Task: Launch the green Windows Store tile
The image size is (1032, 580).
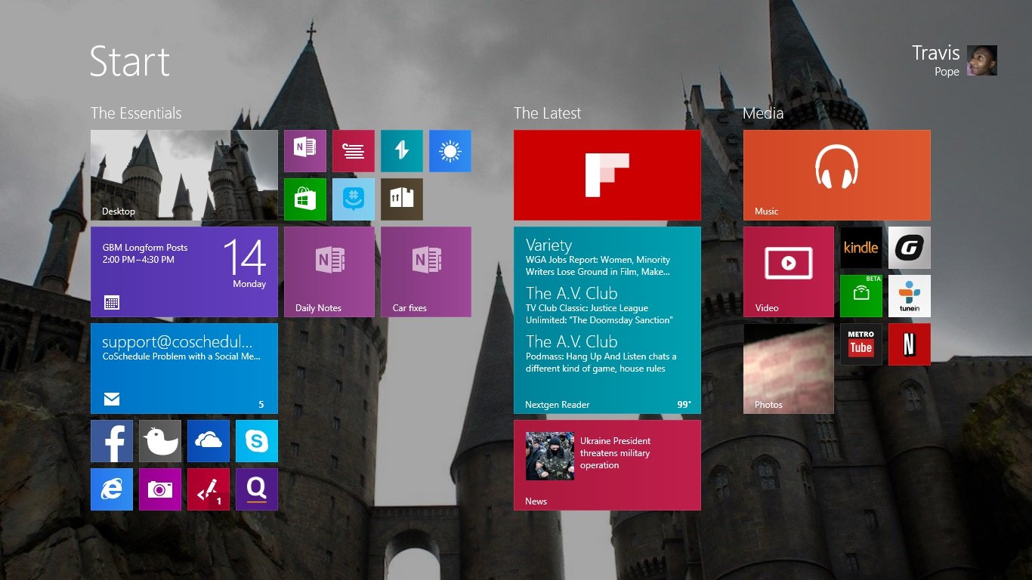Action: point(305,199)
